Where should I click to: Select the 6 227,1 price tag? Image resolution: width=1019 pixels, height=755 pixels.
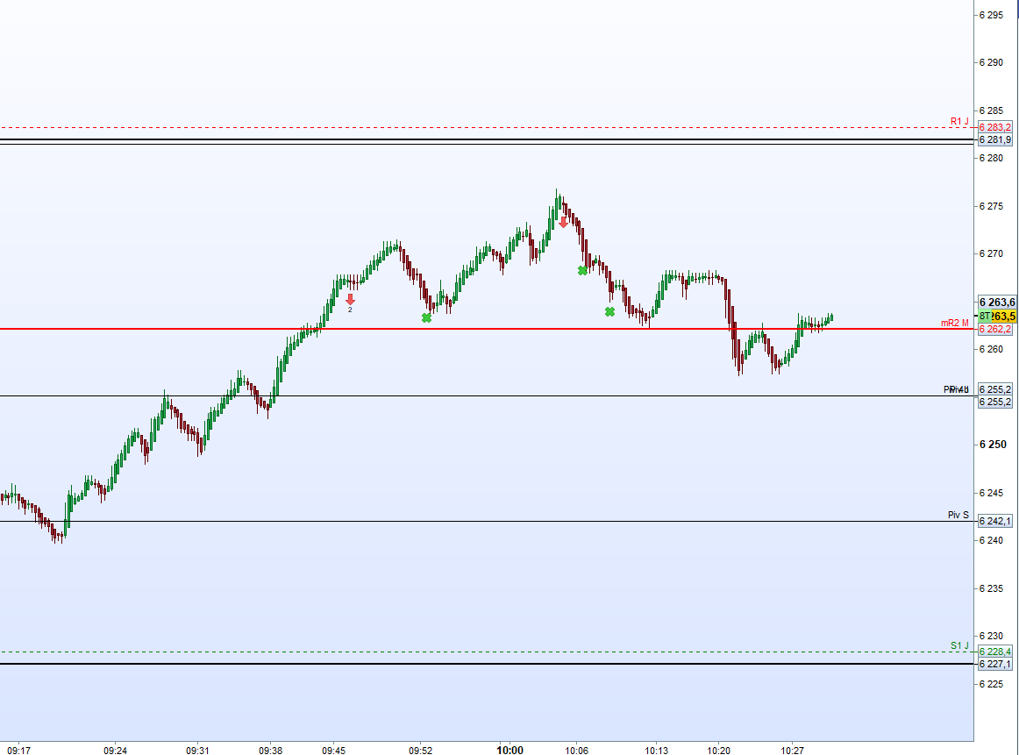pyautogui.click(x=995, y=664)
